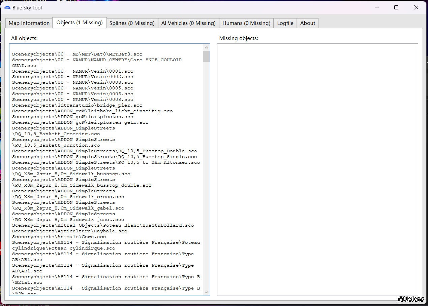Click Sidewalk_busstop.sco line

pyautogui.click(x=71, y=174)
